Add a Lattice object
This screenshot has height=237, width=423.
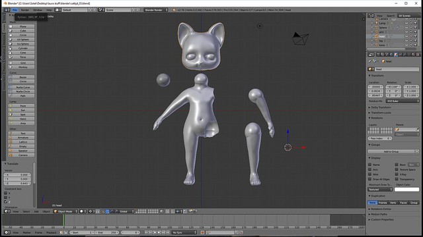coord(21,142)
